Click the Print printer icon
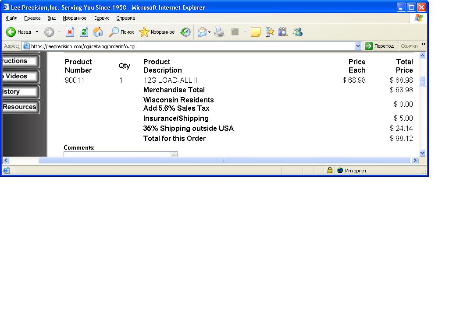Screen dimensions: 449x336 [x=220, y=32]
